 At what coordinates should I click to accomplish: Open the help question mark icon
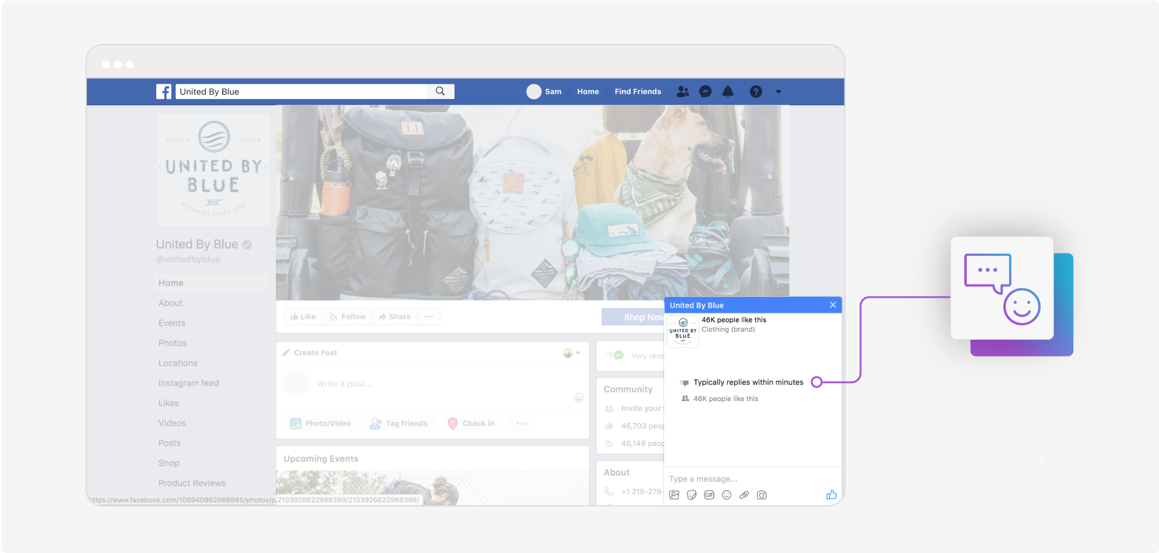click(756, 92)
